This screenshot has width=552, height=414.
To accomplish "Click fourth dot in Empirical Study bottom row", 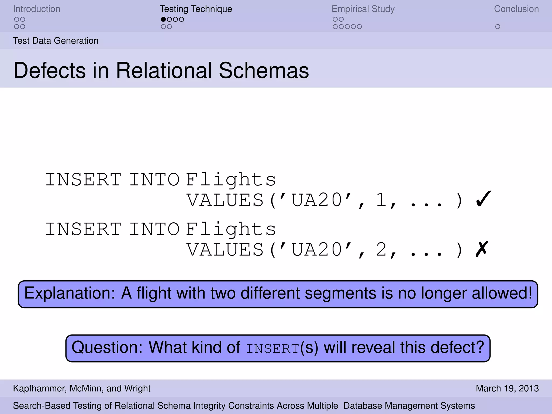I will click(353, 27).
